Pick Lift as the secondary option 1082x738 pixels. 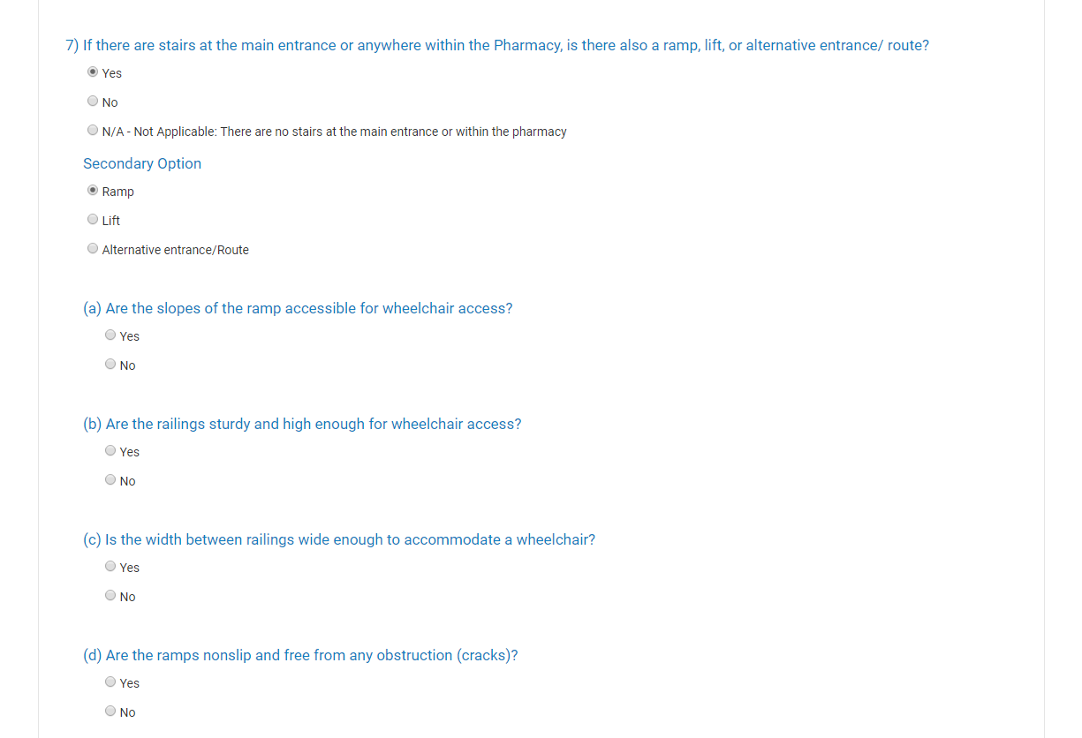coord(93,220)
